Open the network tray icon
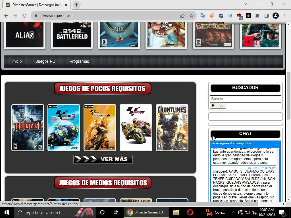 click(x=248, y=212)
